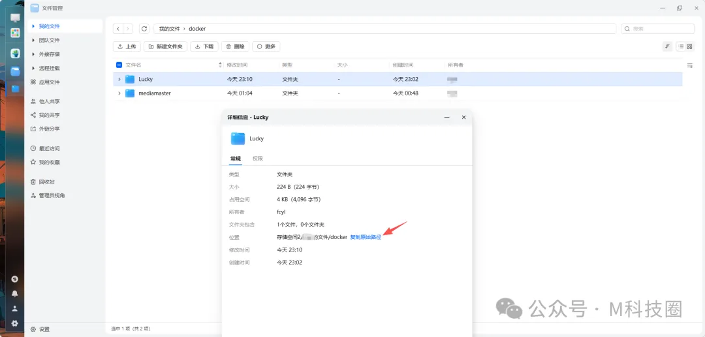This screenshot has height=337, width=705.
Task: Open the 更多 dropdown button
Action: point(266,46)
